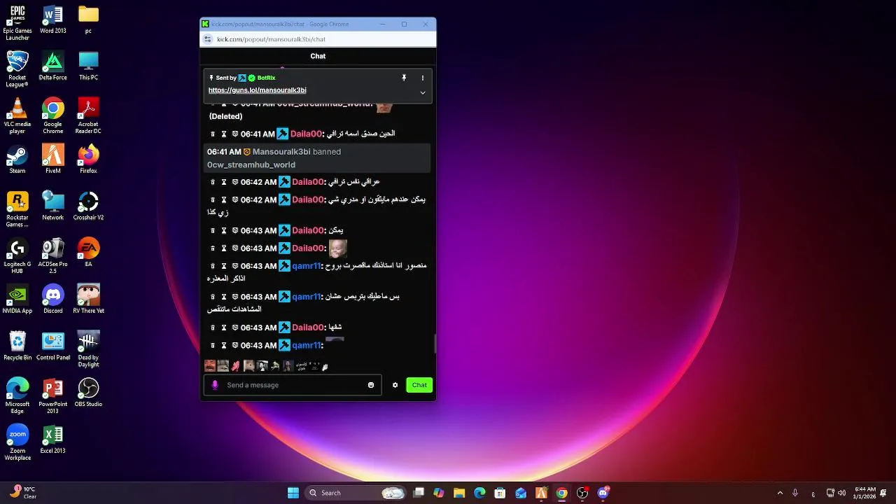Select the Rockstar Games desktop icon
The height and width of the screenshot is (504, 896).
(x=17, y=209)
